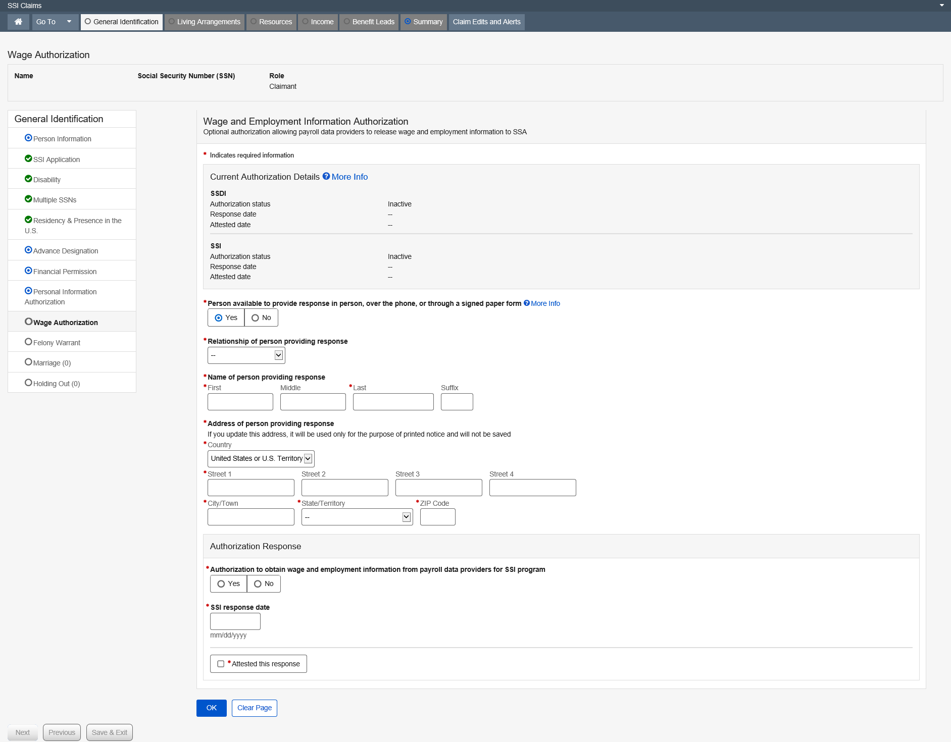
Task: Click the Felony Warrant status circle icon
Action: point(28,342)
